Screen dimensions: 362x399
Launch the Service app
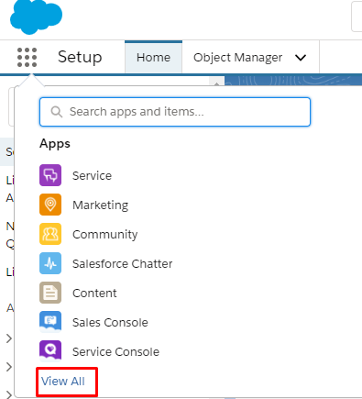[x=92, y=175]
